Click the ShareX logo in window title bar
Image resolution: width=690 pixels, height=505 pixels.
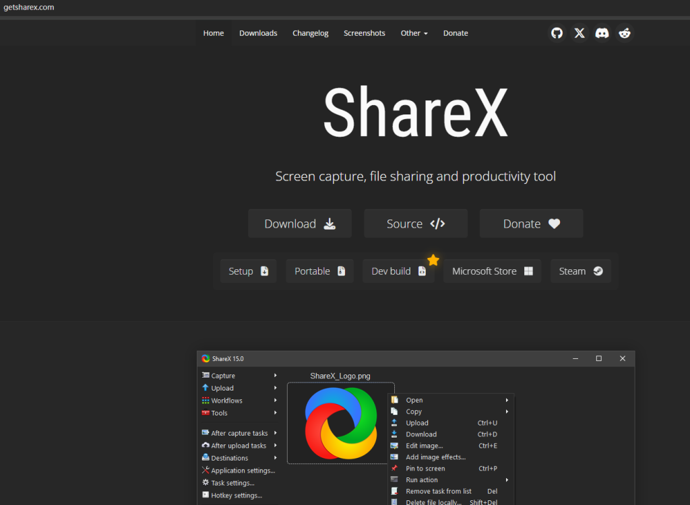206,358
